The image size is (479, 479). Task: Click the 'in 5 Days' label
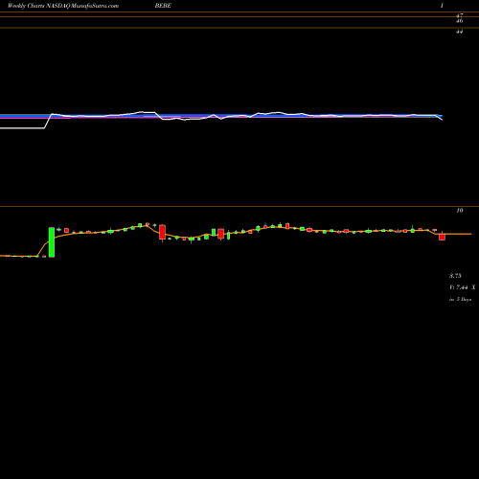tap(461, 300)
